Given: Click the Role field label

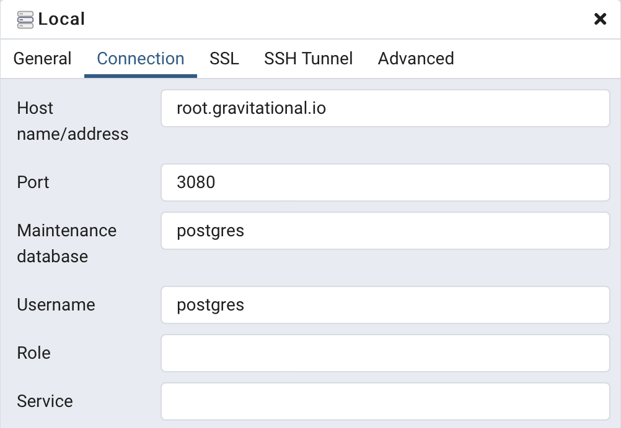Looking at the screenshot, I should [x=34, y=353].
